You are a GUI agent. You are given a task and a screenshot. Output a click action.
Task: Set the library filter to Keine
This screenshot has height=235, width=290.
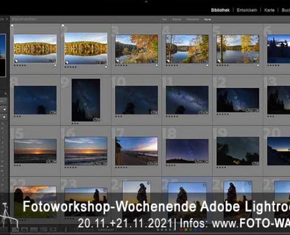pos(207,19)
